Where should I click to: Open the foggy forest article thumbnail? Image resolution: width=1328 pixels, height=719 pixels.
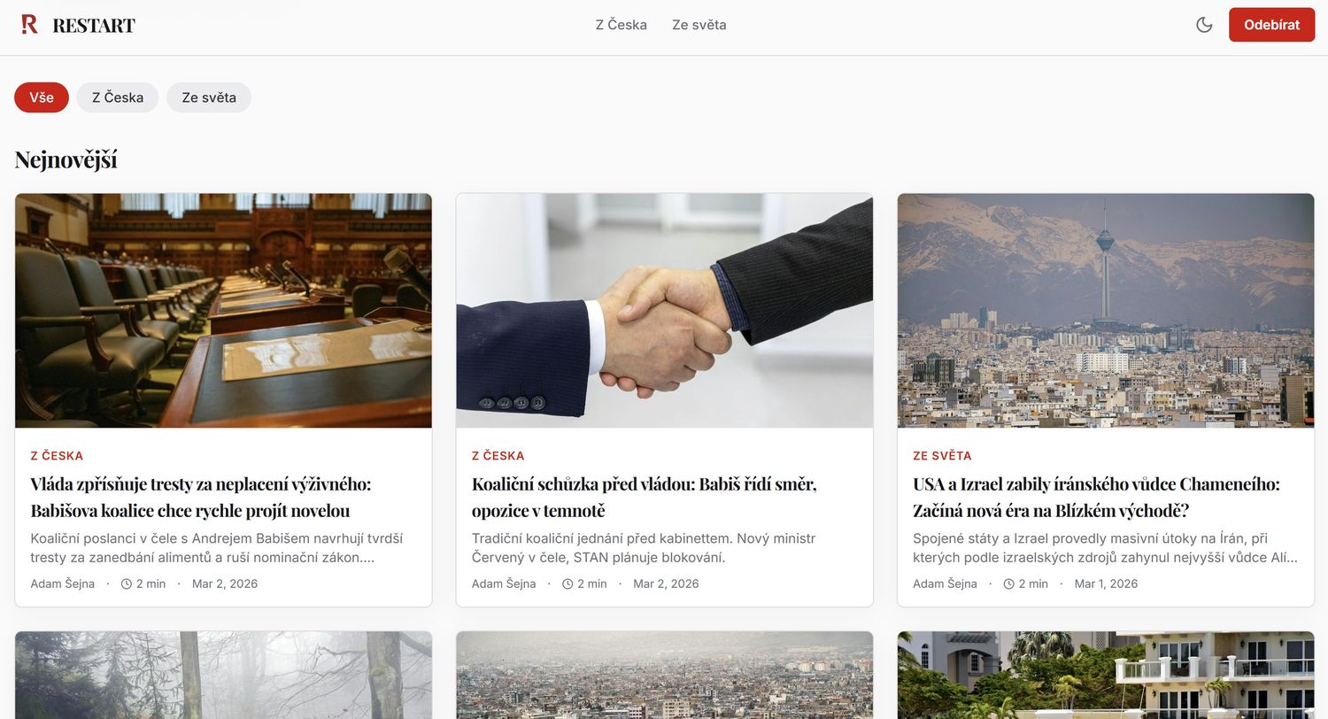[223, 675]
